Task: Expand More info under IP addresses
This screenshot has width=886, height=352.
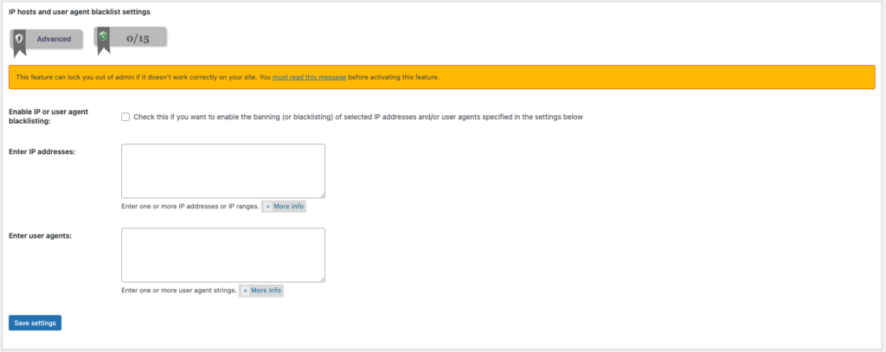Action: click(284, 206)
